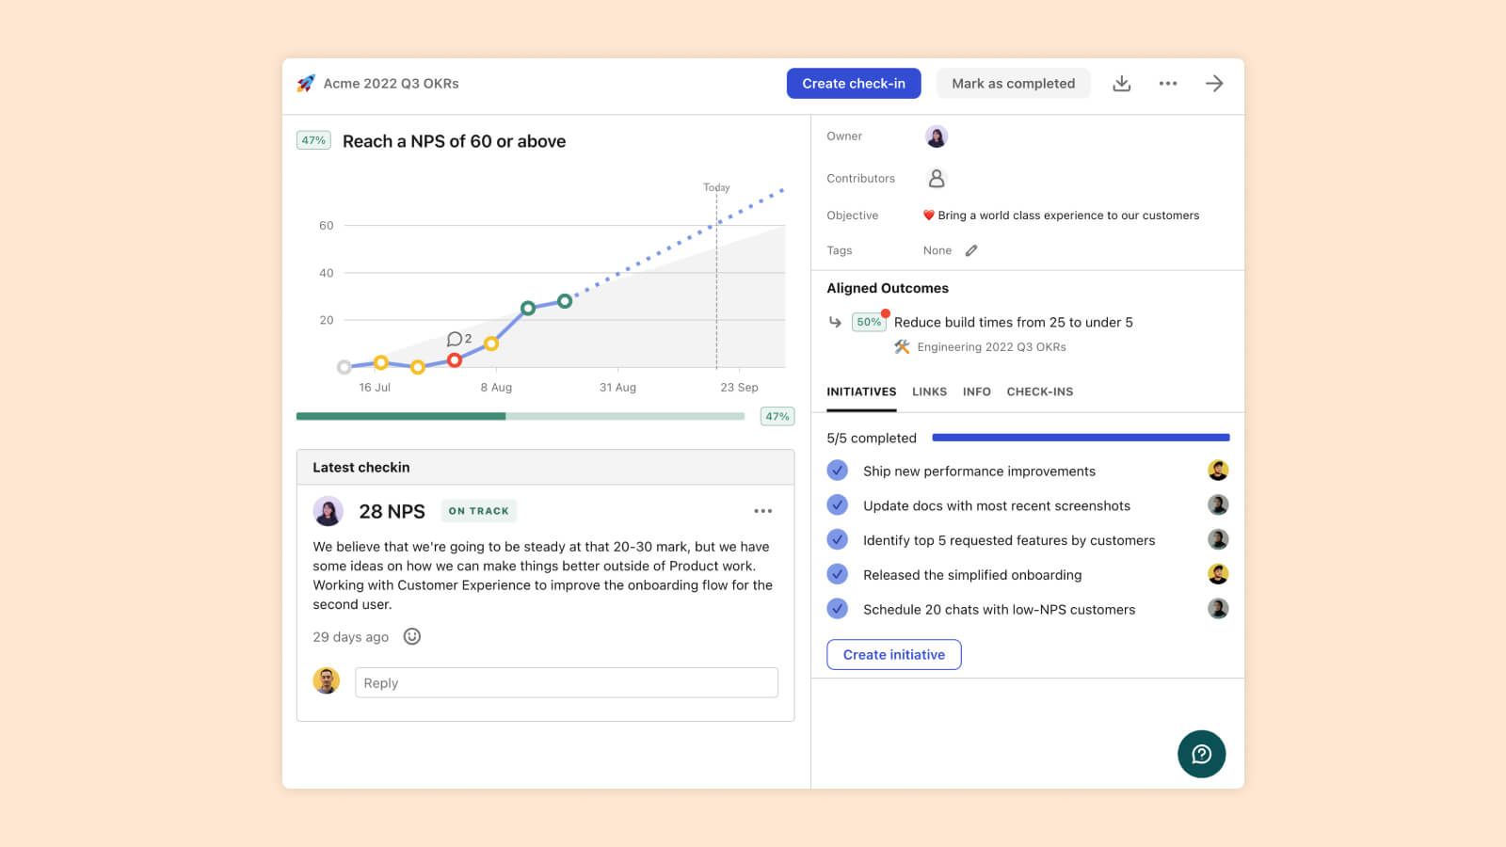Uncheck Identify top 5 requested features by customers
The width and height of the screenshot is (1506, 847).
click(x=837, y=540)
